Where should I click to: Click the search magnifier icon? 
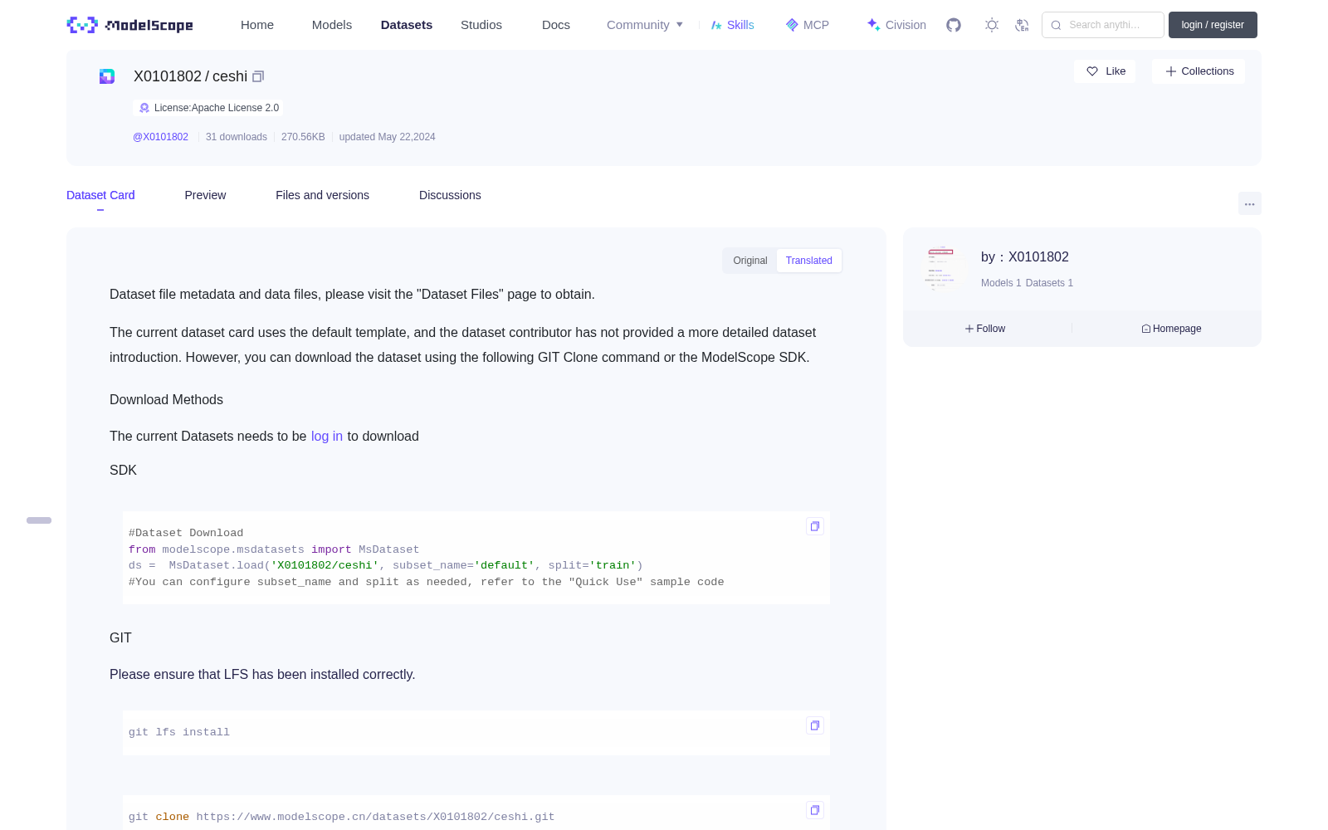point(1057,25)
